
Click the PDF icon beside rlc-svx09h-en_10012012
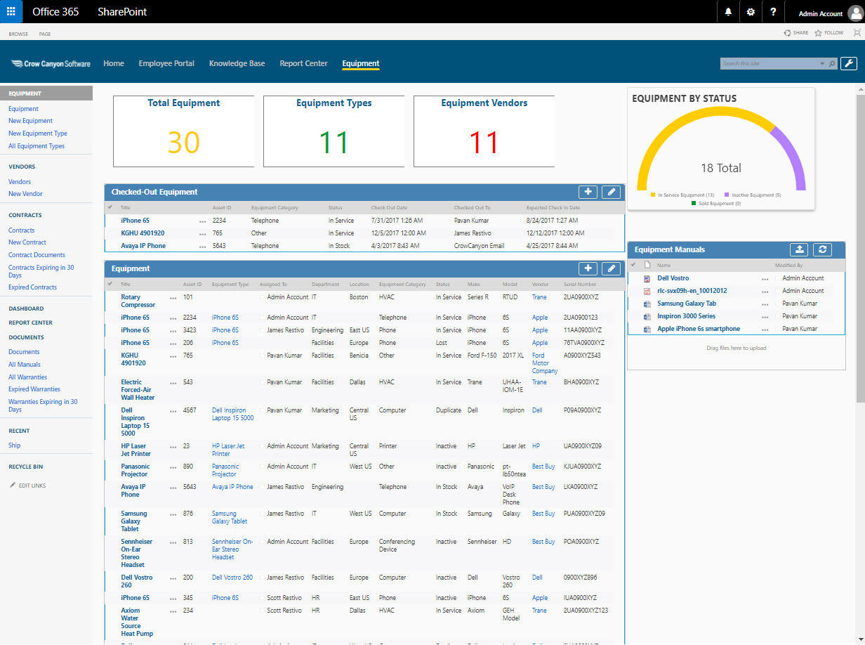pos(647,291)
